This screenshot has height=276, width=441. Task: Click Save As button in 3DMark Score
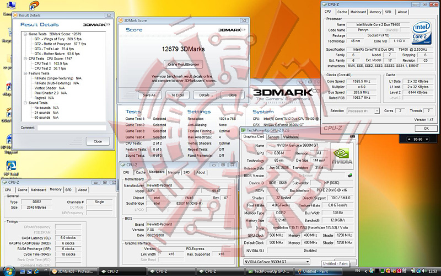[x=149, y=95]
